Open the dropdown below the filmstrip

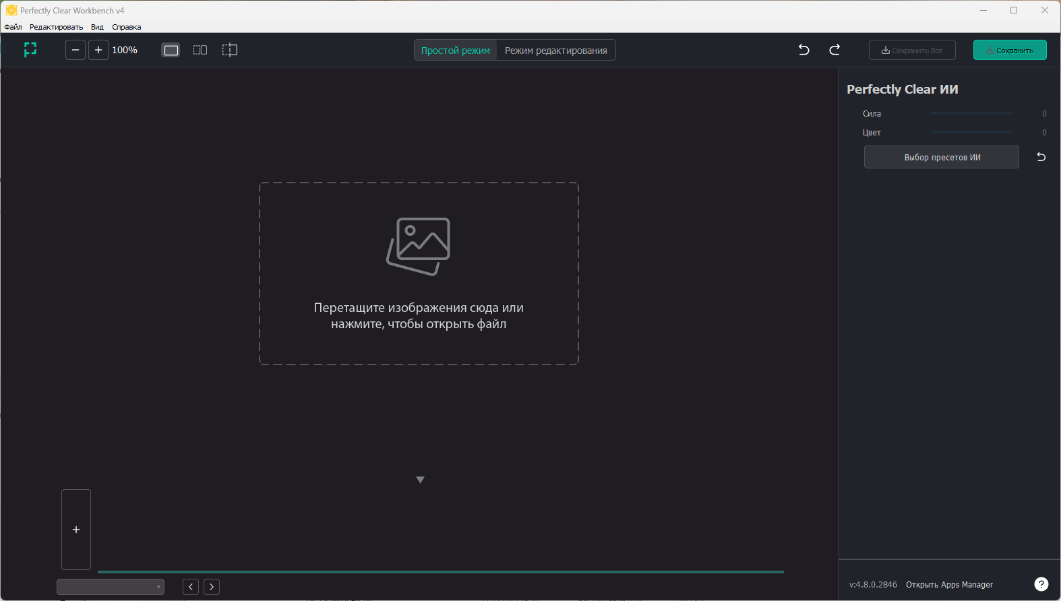(111, 587)
